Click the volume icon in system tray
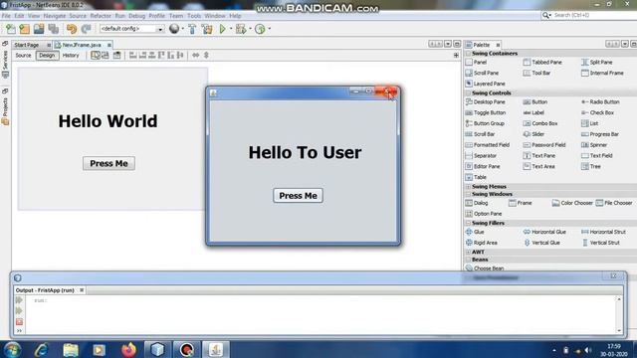The image size is (637, 358). (588, 350)
